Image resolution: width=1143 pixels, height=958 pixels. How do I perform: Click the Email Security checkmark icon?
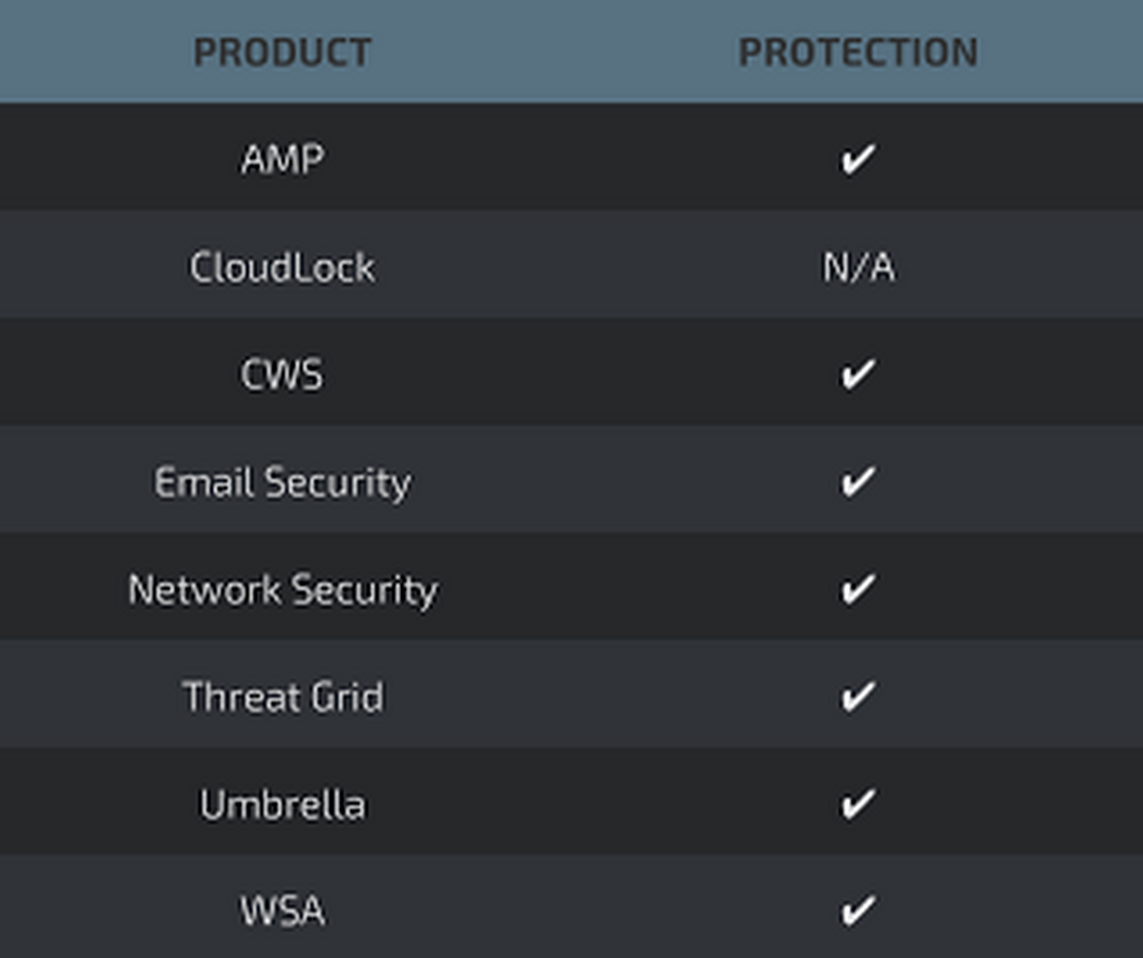click(857, 481)
